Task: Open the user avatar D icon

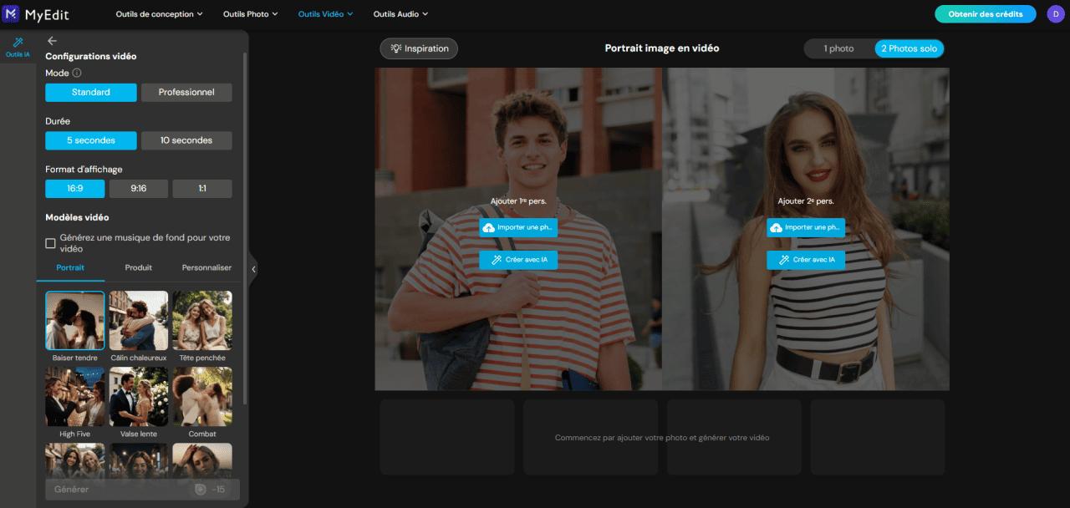Action: tap(1055, 14)
